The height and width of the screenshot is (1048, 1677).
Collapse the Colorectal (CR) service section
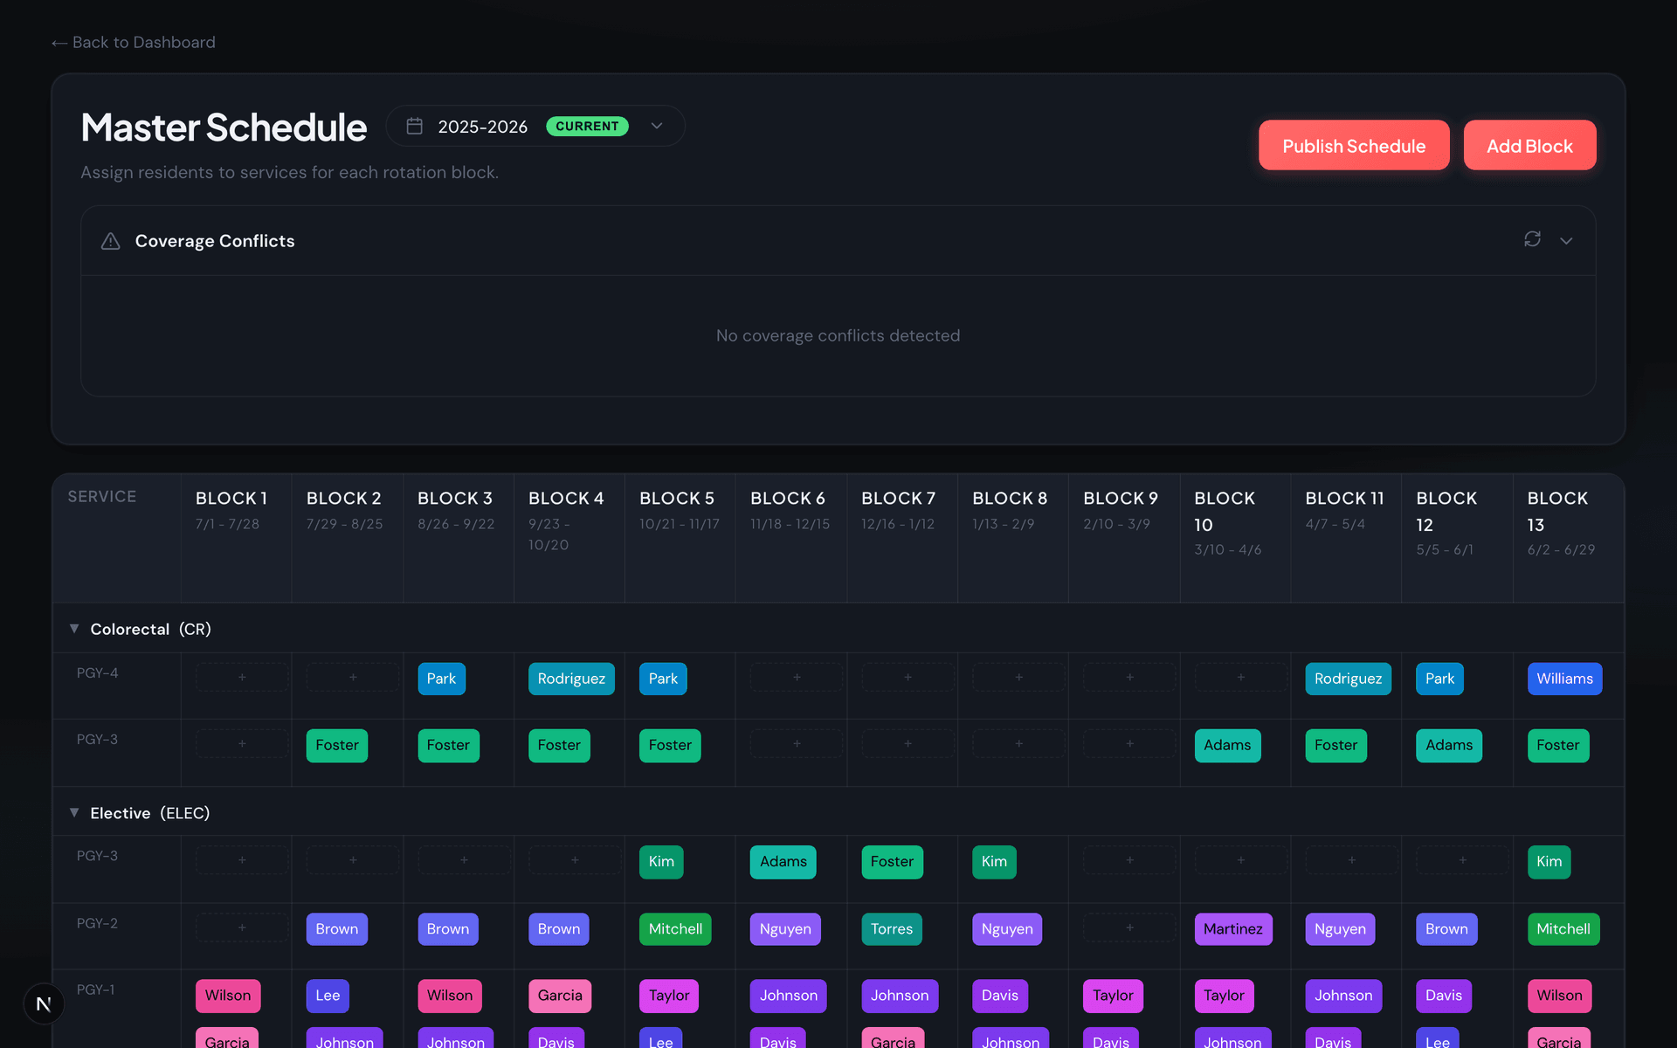point(74,628)
